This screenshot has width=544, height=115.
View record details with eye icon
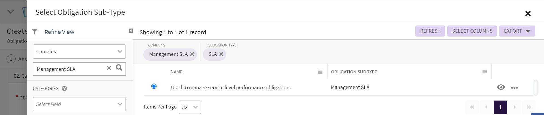click(501, 87)
